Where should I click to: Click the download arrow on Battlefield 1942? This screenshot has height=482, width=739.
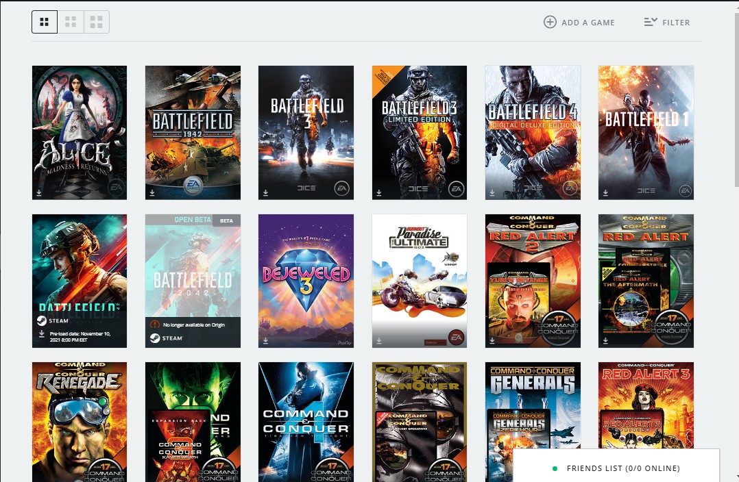tap(152, 192)
